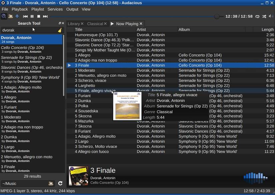Open files via the folder toolbar icon

[10, 16]
